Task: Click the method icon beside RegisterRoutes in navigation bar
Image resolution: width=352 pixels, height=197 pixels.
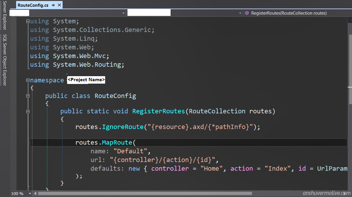Action: [x=247, y=13]
